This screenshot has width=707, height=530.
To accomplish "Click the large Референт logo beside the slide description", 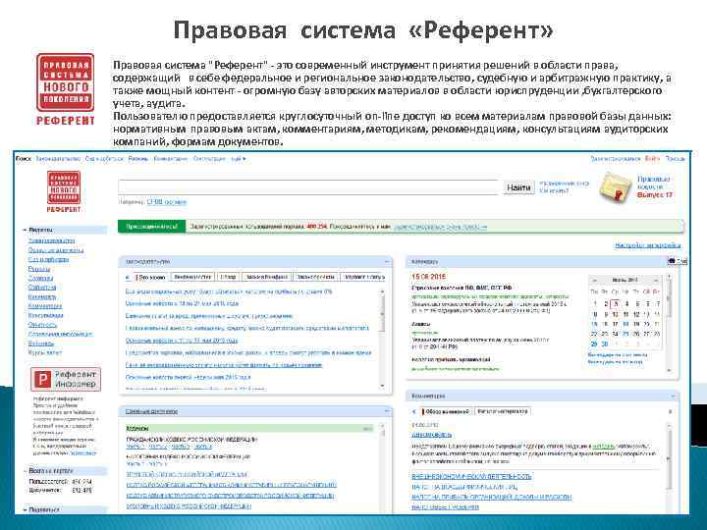I will (66, 88).
